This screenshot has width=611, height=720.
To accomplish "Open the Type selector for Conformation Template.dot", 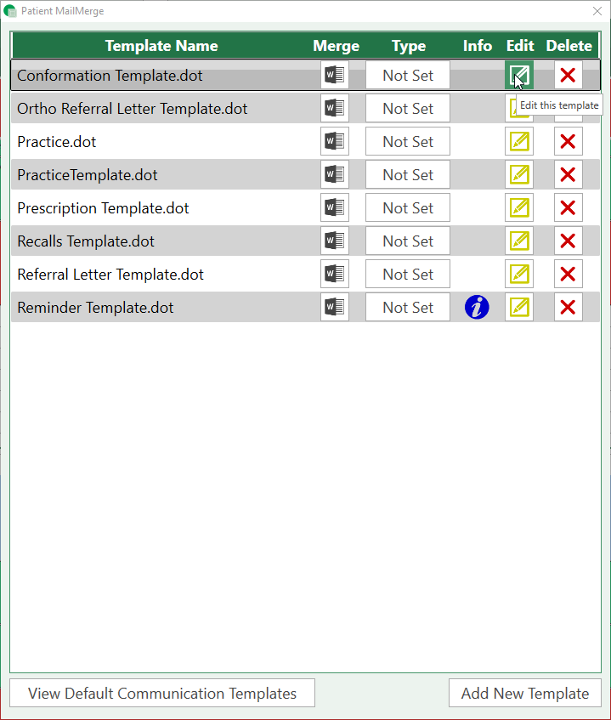I will (x=408, y=76).
